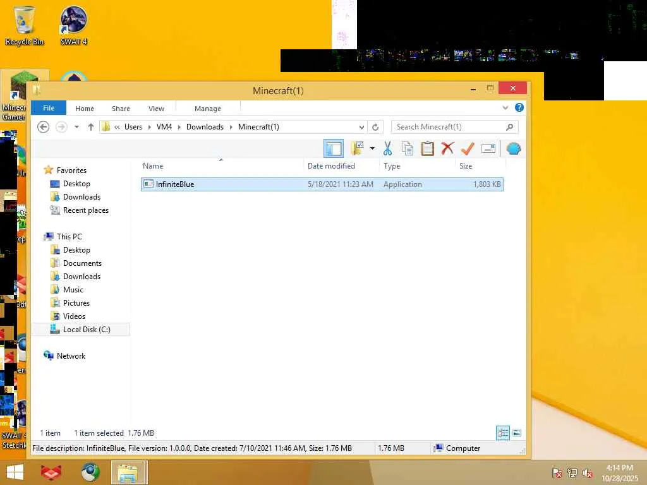Open folder options toolbar icon
The height and width of the screenshot is (485, 647).
click(357, 148)
